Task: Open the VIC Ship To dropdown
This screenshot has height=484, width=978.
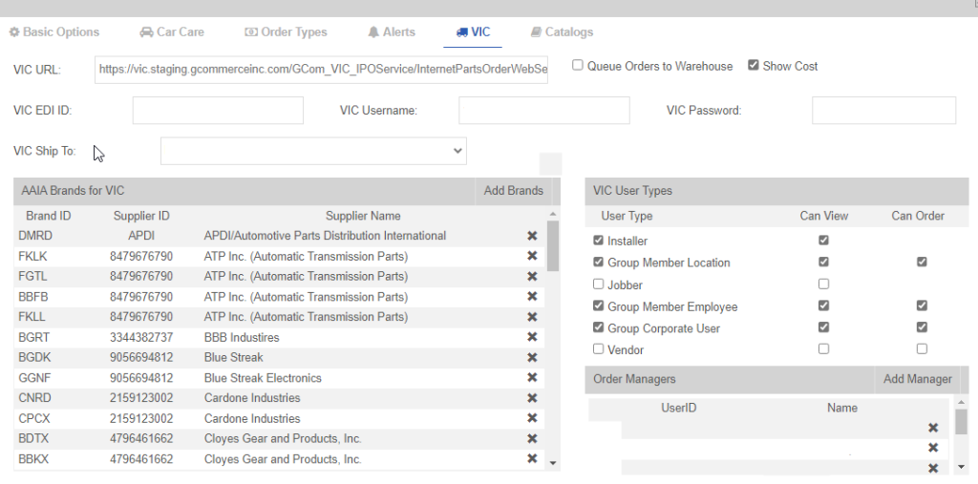Action: coord(313,151)
